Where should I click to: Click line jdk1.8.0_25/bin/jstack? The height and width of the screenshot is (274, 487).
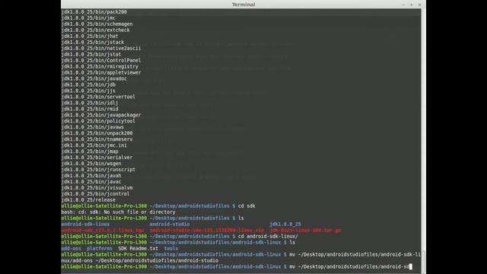point(93,43)
